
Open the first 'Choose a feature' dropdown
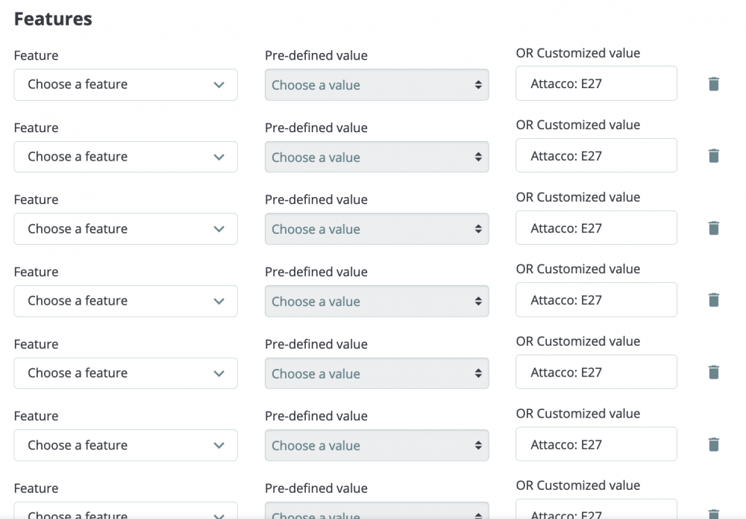125,84
